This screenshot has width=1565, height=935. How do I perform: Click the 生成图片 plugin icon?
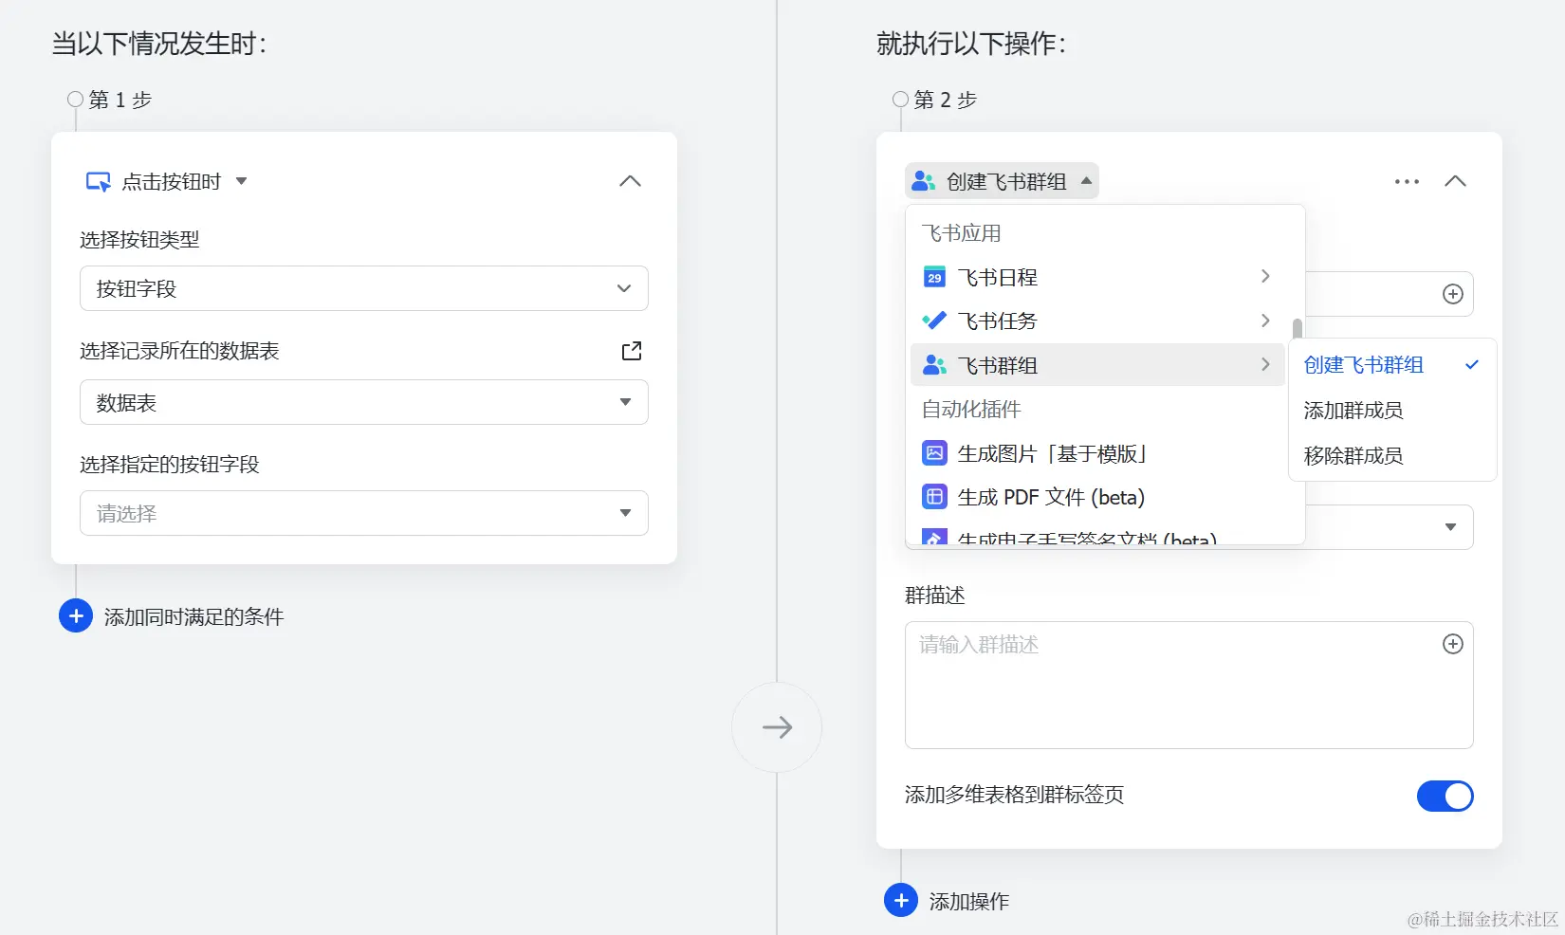(x=934, y=453)
